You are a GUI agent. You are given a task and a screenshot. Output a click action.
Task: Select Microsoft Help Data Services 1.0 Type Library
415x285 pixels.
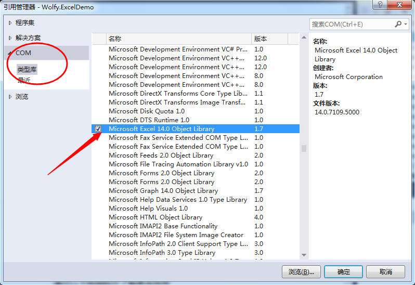(196, 200)
